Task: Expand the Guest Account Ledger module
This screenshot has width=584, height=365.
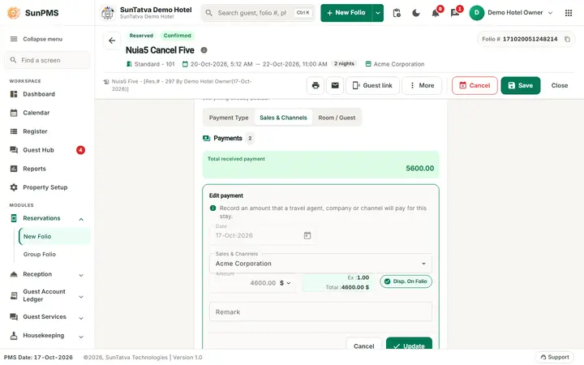Action: pyautogui.click(x=47, y=296)
